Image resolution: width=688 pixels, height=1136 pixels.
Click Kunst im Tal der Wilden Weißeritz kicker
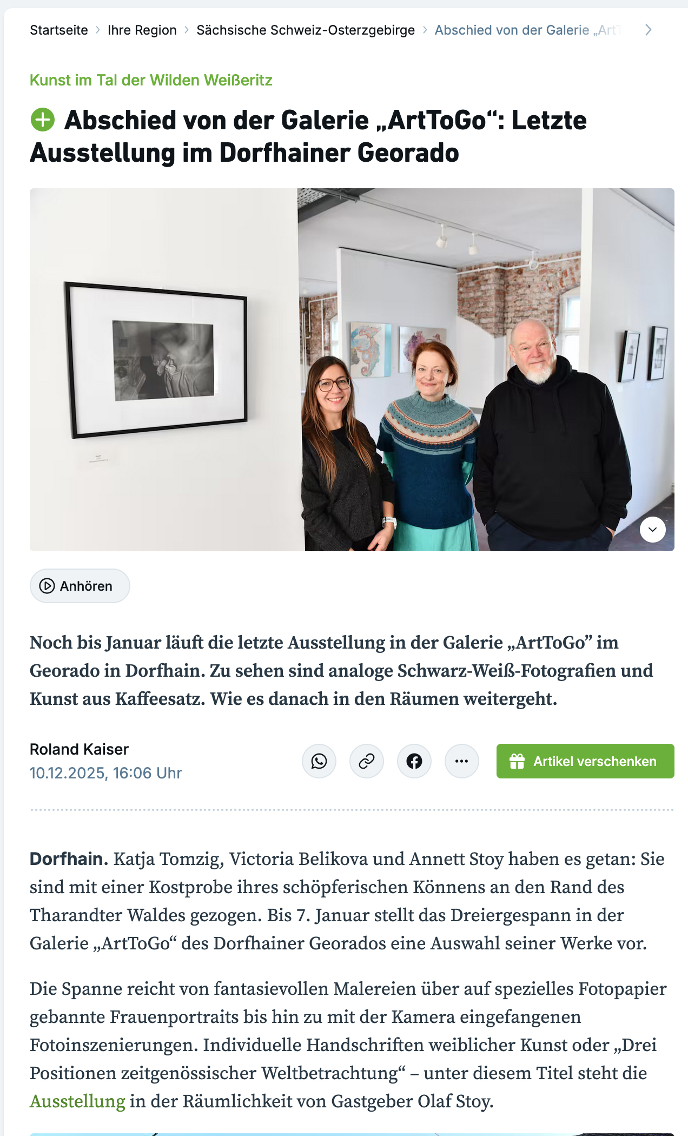click(x=151, y=80)
